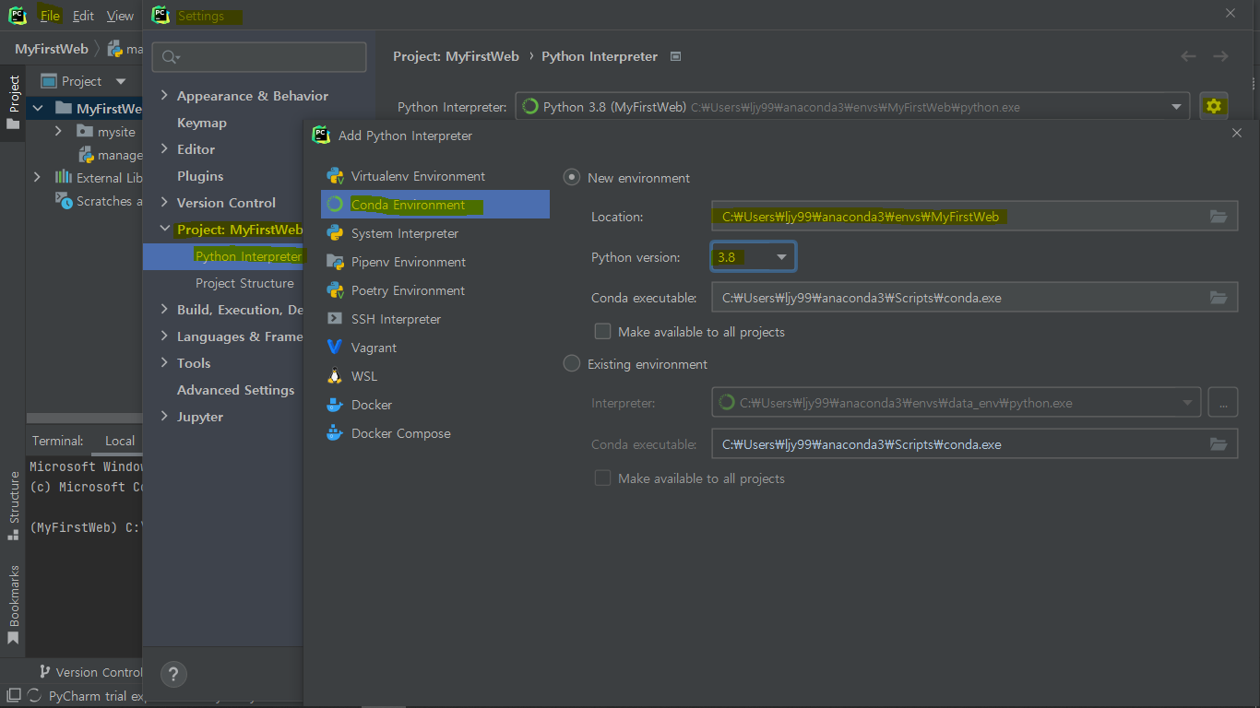The image size is (1260, 708).
Task: Browse for Conda executable under New environment
Action: pos(1218,297)
